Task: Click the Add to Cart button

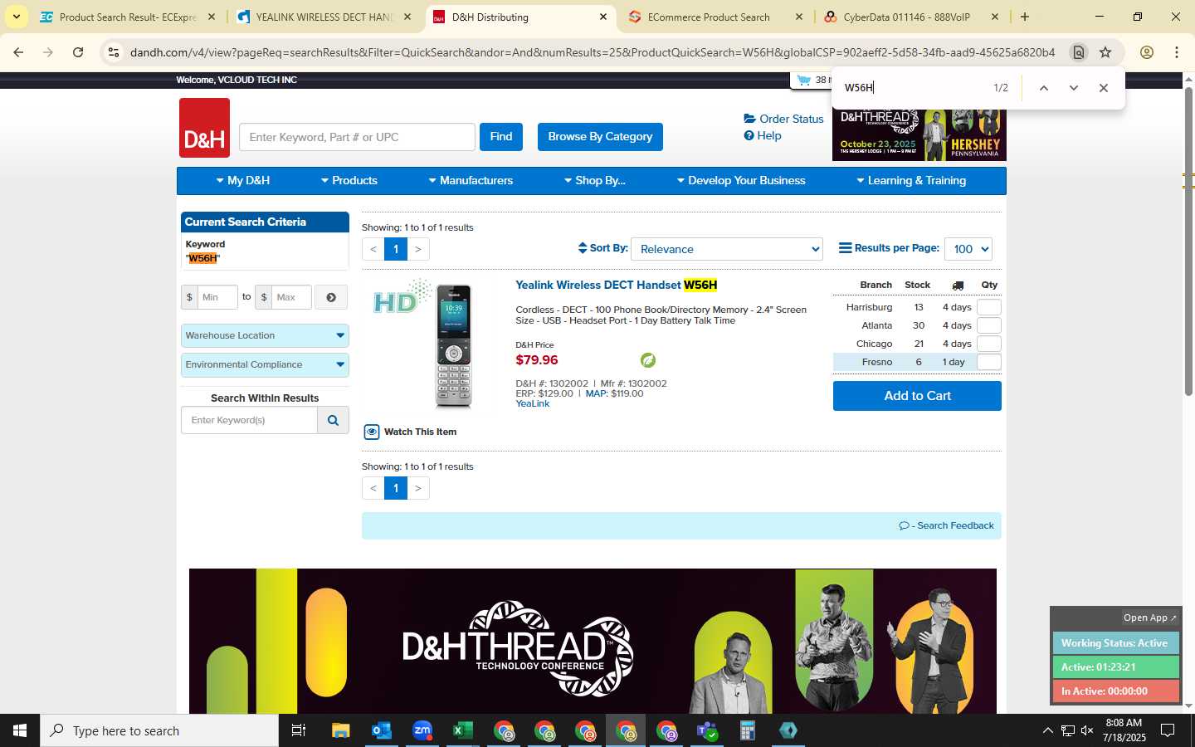Action: point(917,396)
